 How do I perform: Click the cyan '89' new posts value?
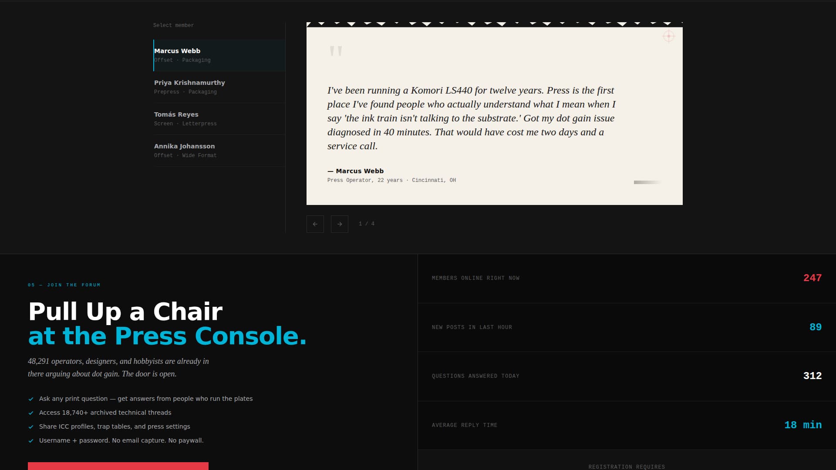click(x=815, y=327)
